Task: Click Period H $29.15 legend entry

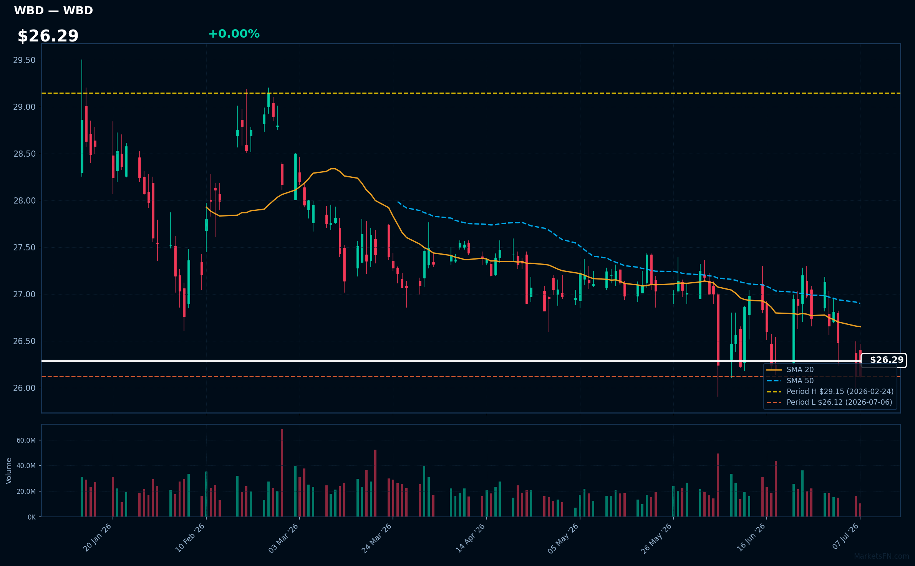Action: click(x=830, y=391)
